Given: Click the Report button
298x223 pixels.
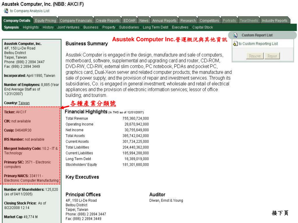Looking at the screenshot, I should coord(272,56).
